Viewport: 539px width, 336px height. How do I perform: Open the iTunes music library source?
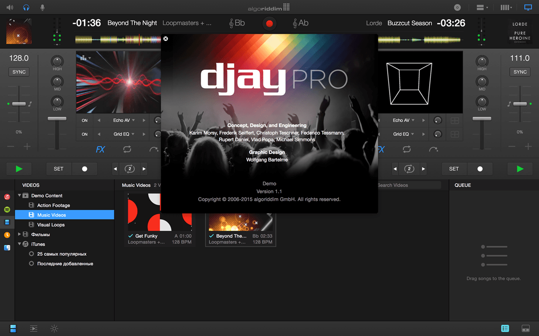coord(7,197)
